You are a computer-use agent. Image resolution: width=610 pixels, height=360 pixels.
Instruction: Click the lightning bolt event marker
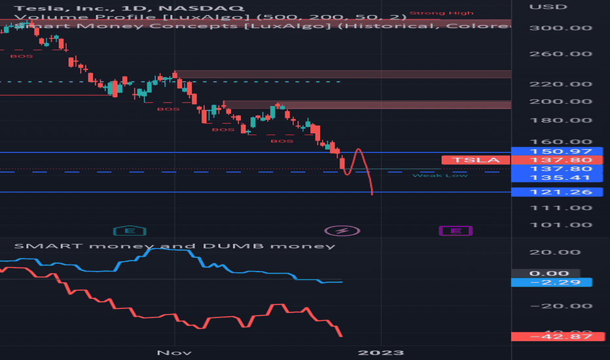[342, 231]
